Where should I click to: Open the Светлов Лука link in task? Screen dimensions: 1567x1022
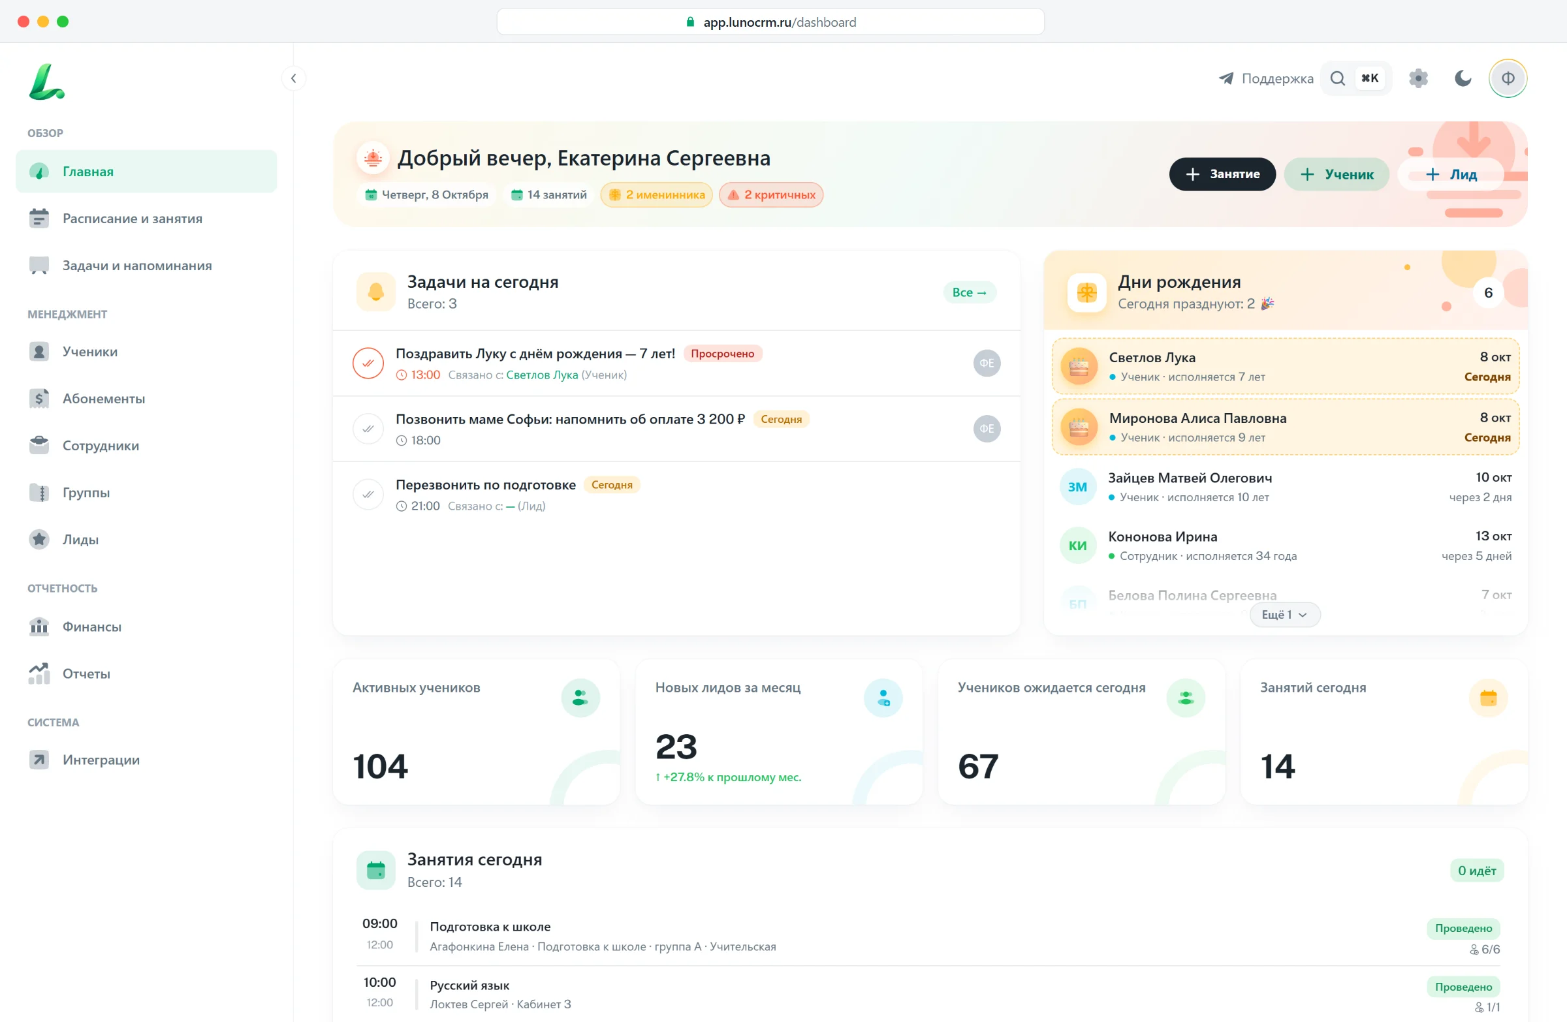(541, 375)
